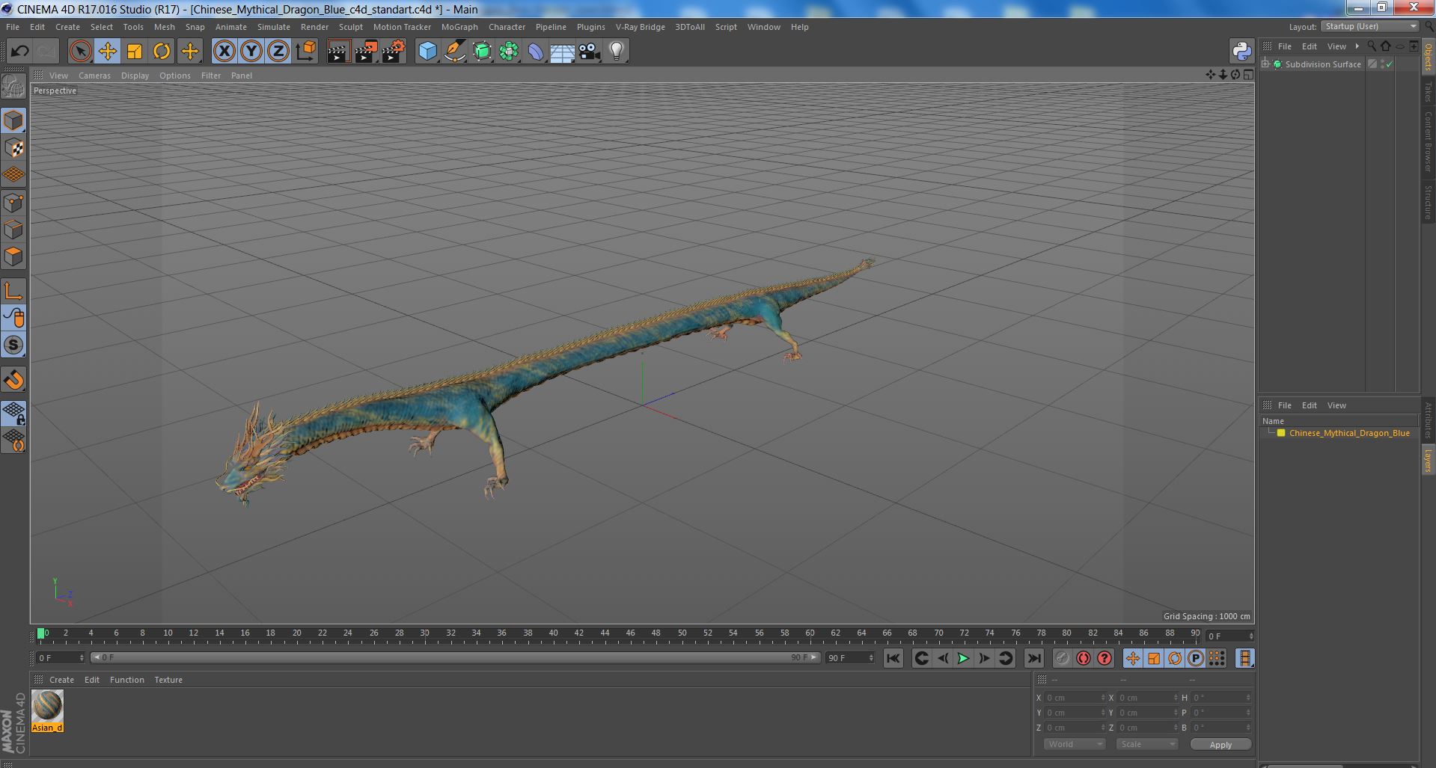The image size is (1436, 768).
Task: Open the Array modeling objects icon
Action: point(509,51)
